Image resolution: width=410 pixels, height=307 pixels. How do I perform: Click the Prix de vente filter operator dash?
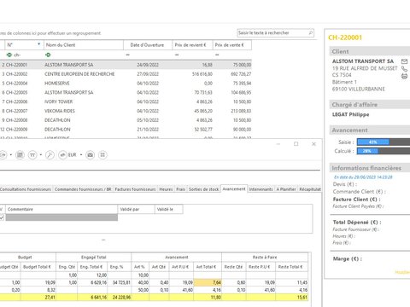[x=217, y=55]
